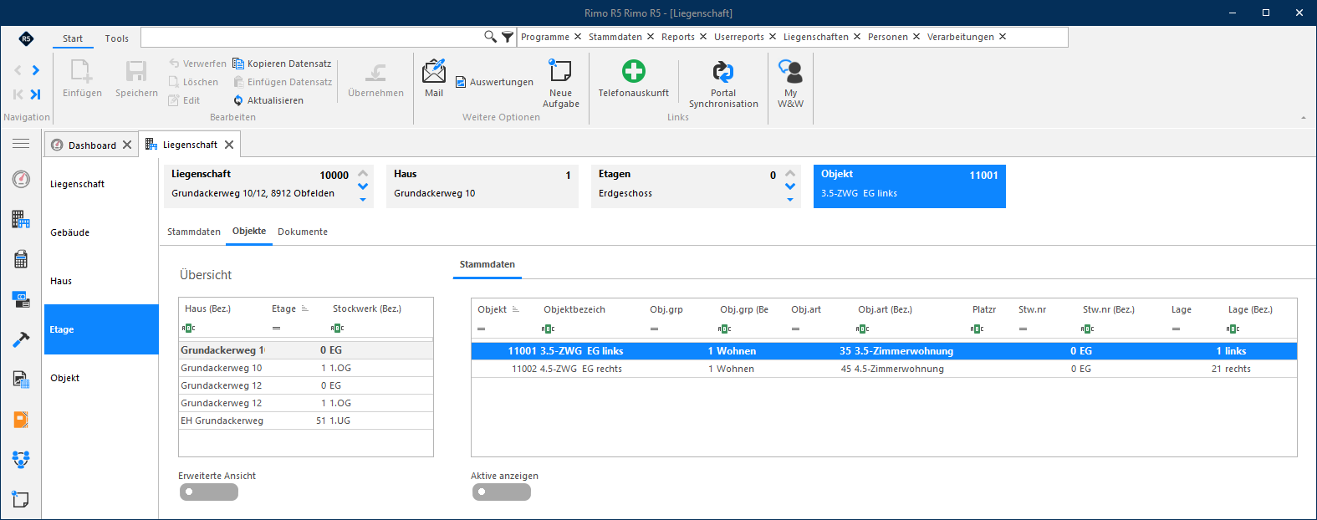Viewport: 1317px width, 520px height.
Task: Click the R5 application logo button
Action: [x=26, y=38]
